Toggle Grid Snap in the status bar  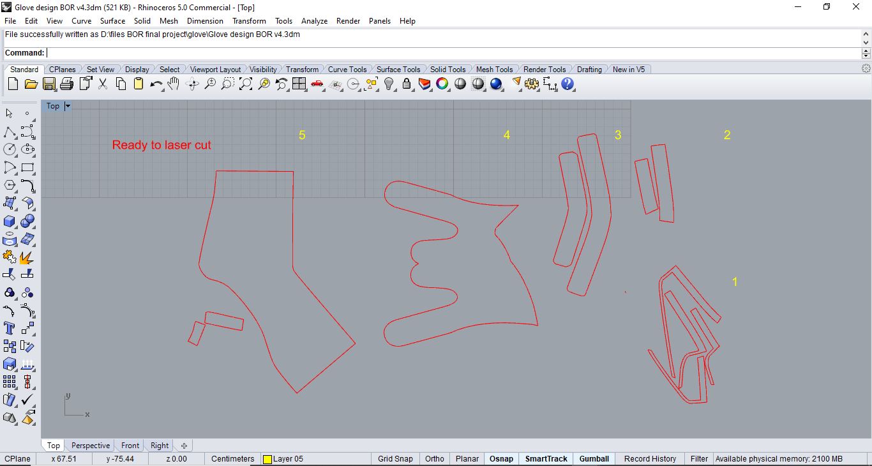(395, 459)
